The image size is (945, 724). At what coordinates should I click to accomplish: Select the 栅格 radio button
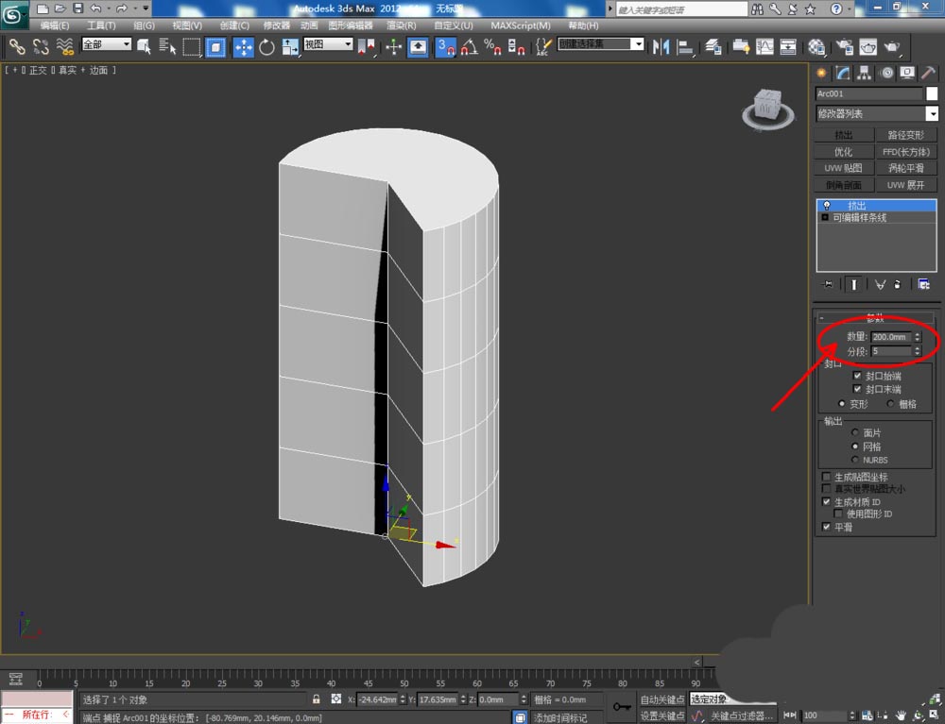889,404
